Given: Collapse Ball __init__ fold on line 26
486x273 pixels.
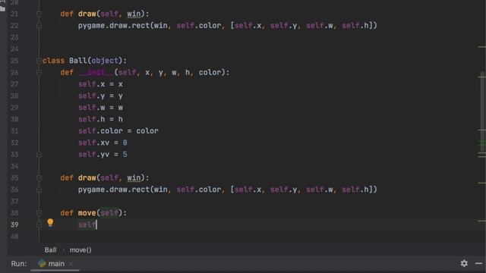Looking at the screenshot, I should point(39,73).
